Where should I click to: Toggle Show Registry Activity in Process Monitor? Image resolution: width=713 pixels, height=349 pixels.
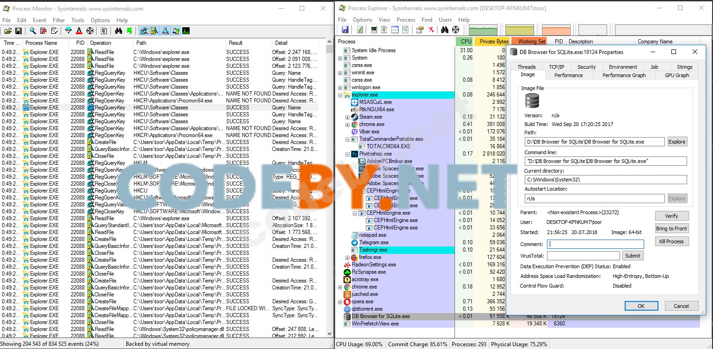tap(144, 31)
